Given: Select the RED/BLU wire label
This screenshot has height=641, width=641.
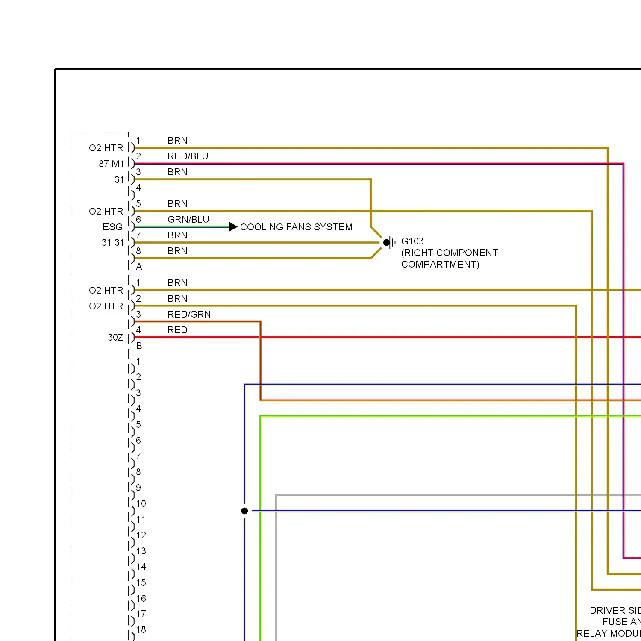Looking at the screenshot, I should coord(188,156).
